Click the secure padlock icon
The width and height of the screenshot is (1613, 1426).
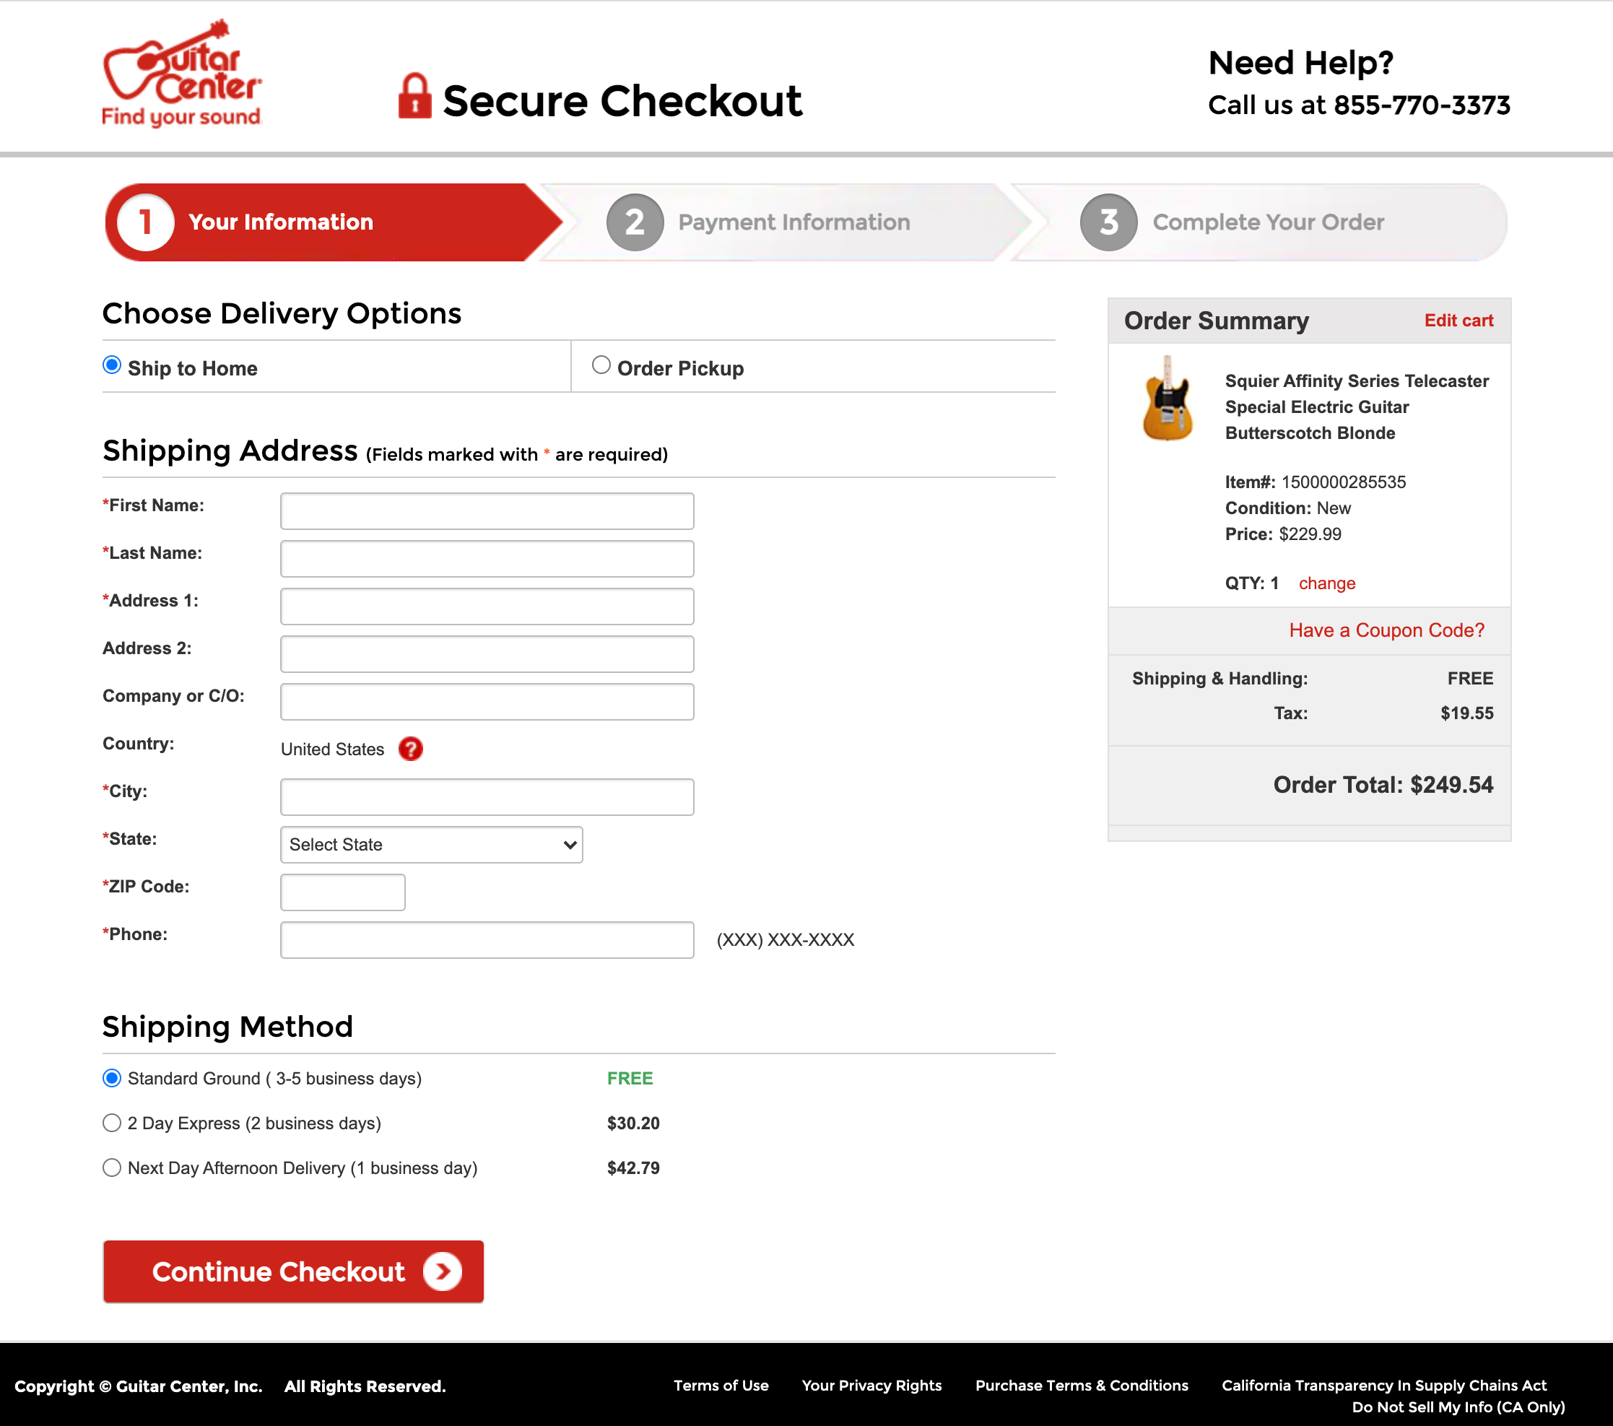pos(414,100)
